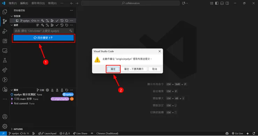
Task: Click errors and warnings count in status bar
Action: (65, 133)
